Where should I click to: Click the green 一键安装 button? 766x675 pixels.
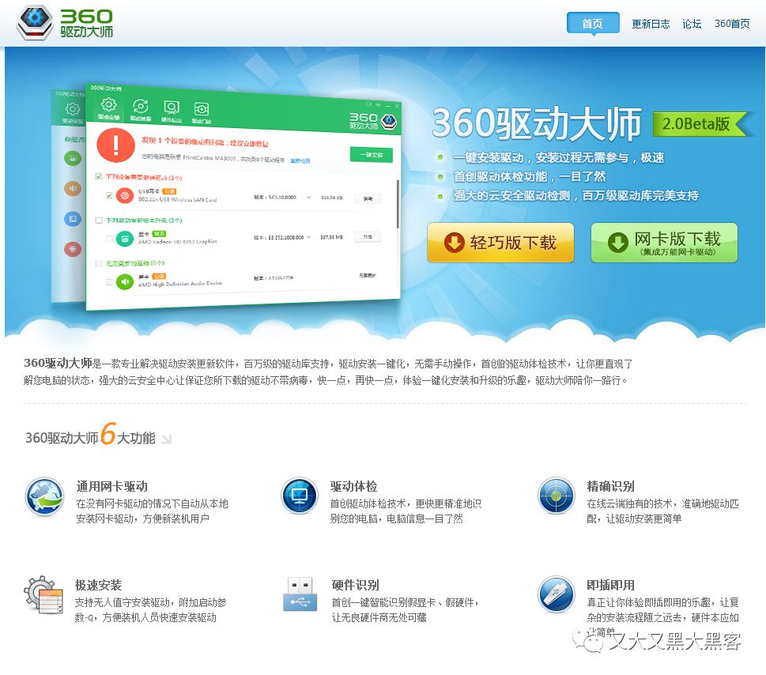[x=373, y=154]
